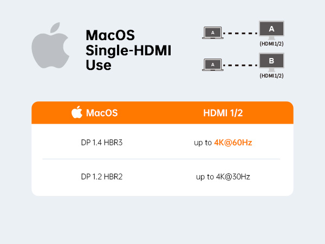Click the DP 1.2 HBR2 cell
Screen dimensions: 325x244
click(x=102, y=176)
